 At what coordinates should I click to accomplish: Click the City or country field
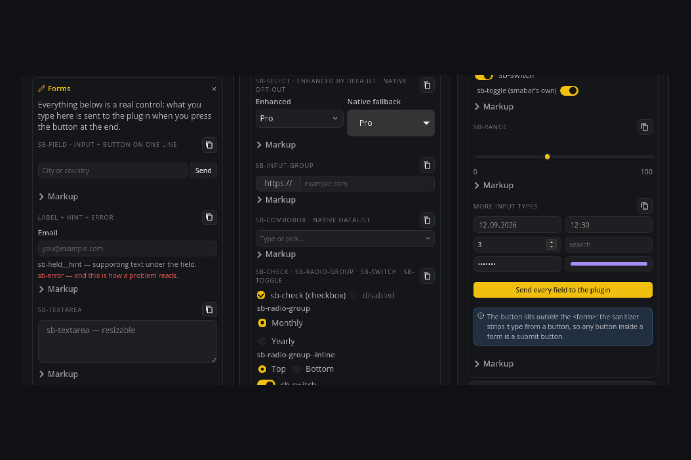click(113, 171)
